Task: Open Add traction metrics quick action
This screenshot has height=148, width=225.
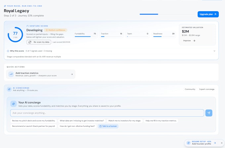Action: click(x=41, y=74)
